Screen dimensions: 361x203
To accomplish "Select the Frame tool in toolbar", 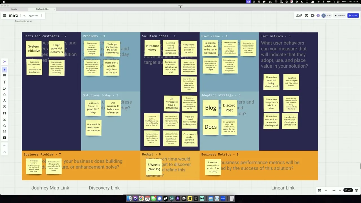I will [5, 113].
